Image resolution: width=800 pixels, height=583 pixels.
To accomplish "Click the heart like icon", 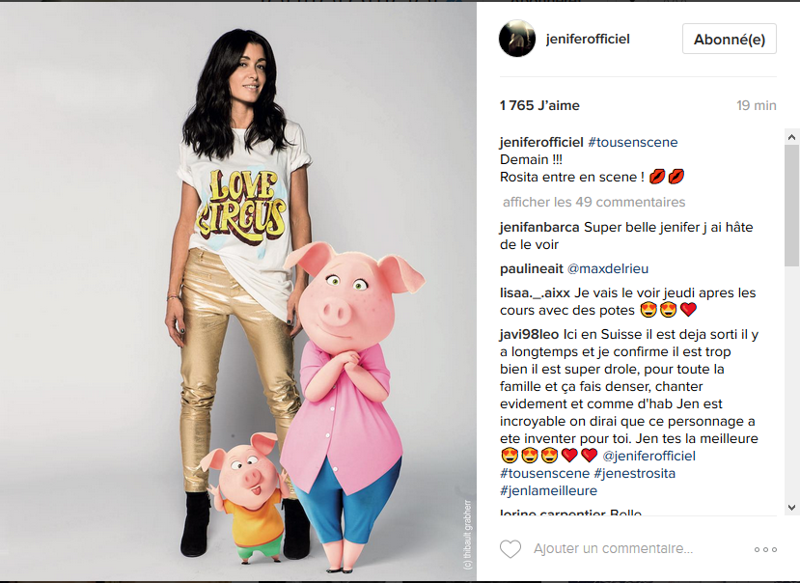I will (x=510, y=549).
